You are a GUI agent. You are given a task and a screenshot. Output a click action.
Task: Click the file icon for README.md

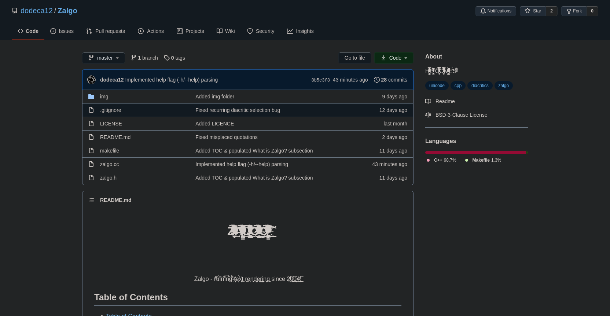pos(91,137)
